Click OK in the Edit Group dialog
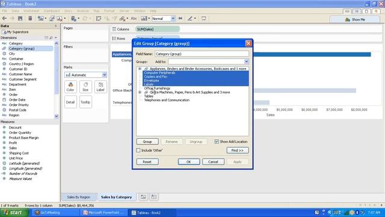The width and height of the screenshot is (385, 217). [x=188, y=162]
